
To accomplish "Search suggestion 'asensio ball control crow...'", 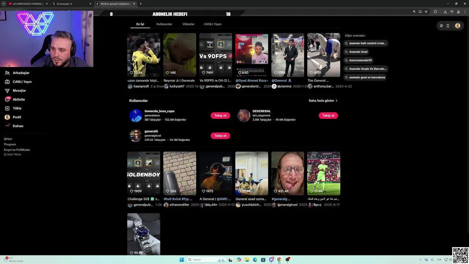I will pyautogui.click(x=366, y=43).
